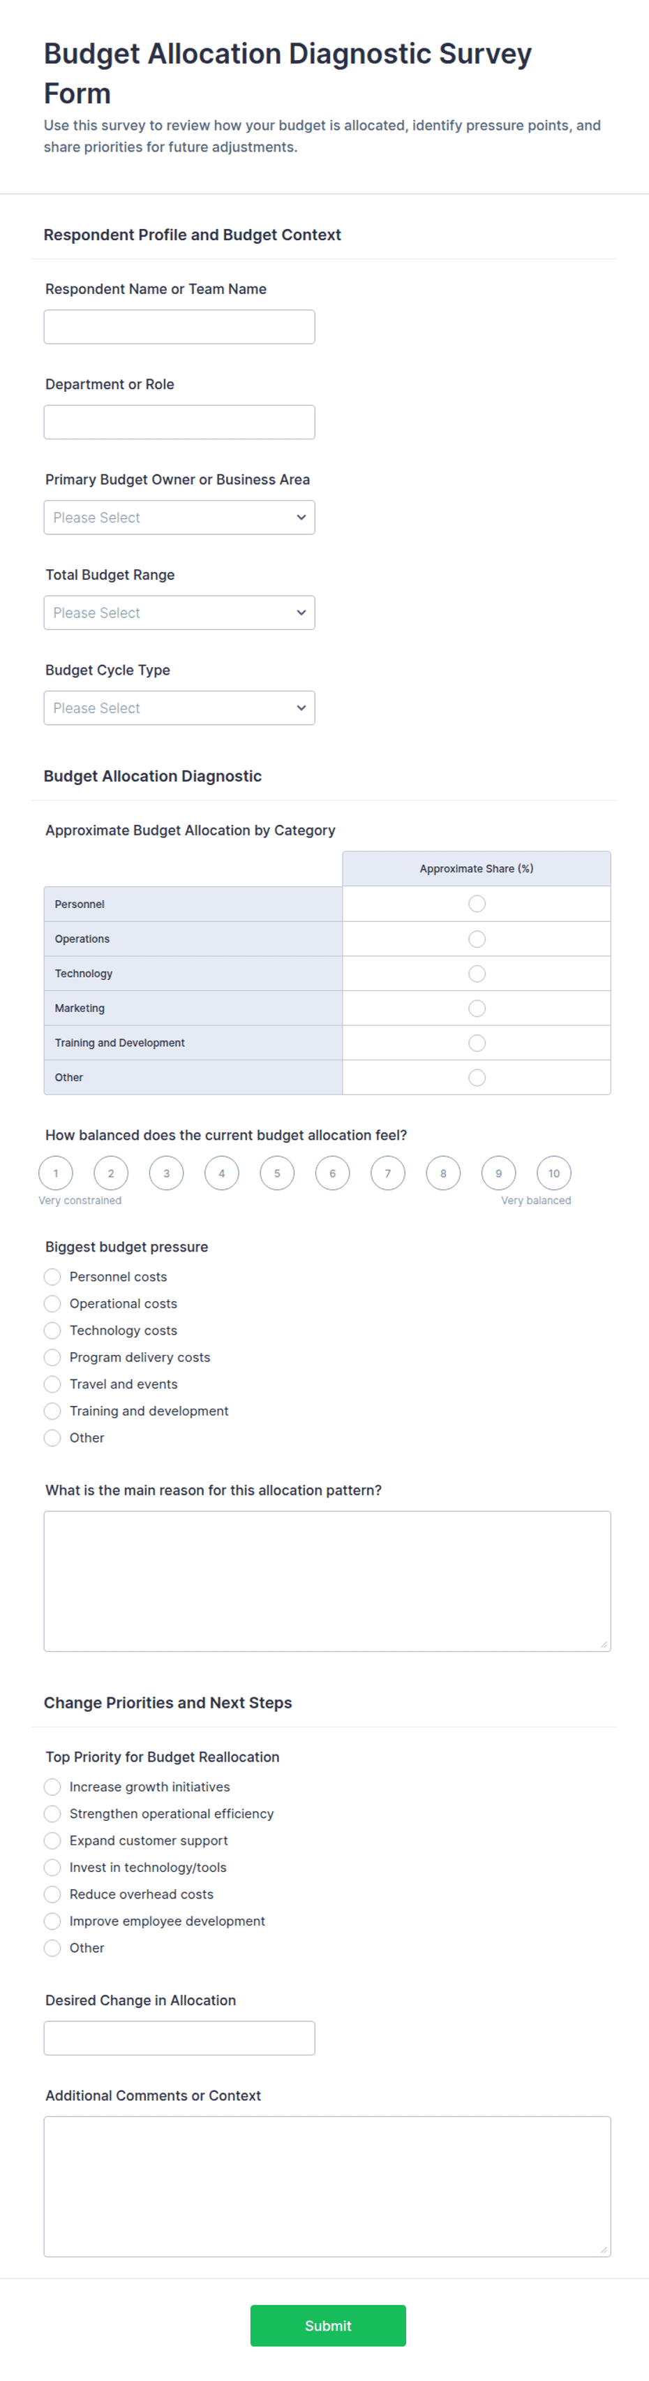Select Reduce overhead costs option

click(52, 1894)
